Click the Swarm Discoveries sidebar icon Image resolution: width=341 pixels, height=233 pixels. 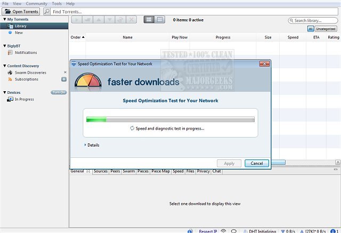pyautogui.click(x=10, y=73)
